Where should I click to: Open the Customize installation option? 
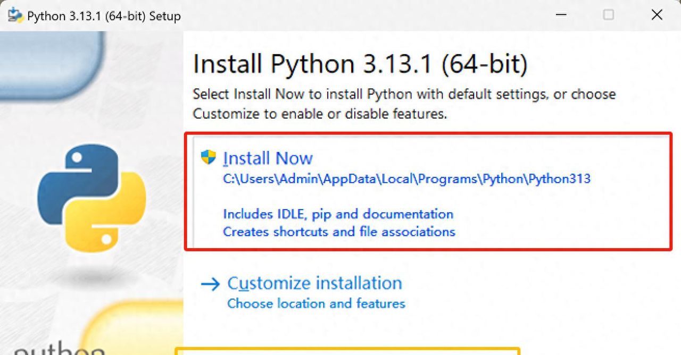point(314,283)
